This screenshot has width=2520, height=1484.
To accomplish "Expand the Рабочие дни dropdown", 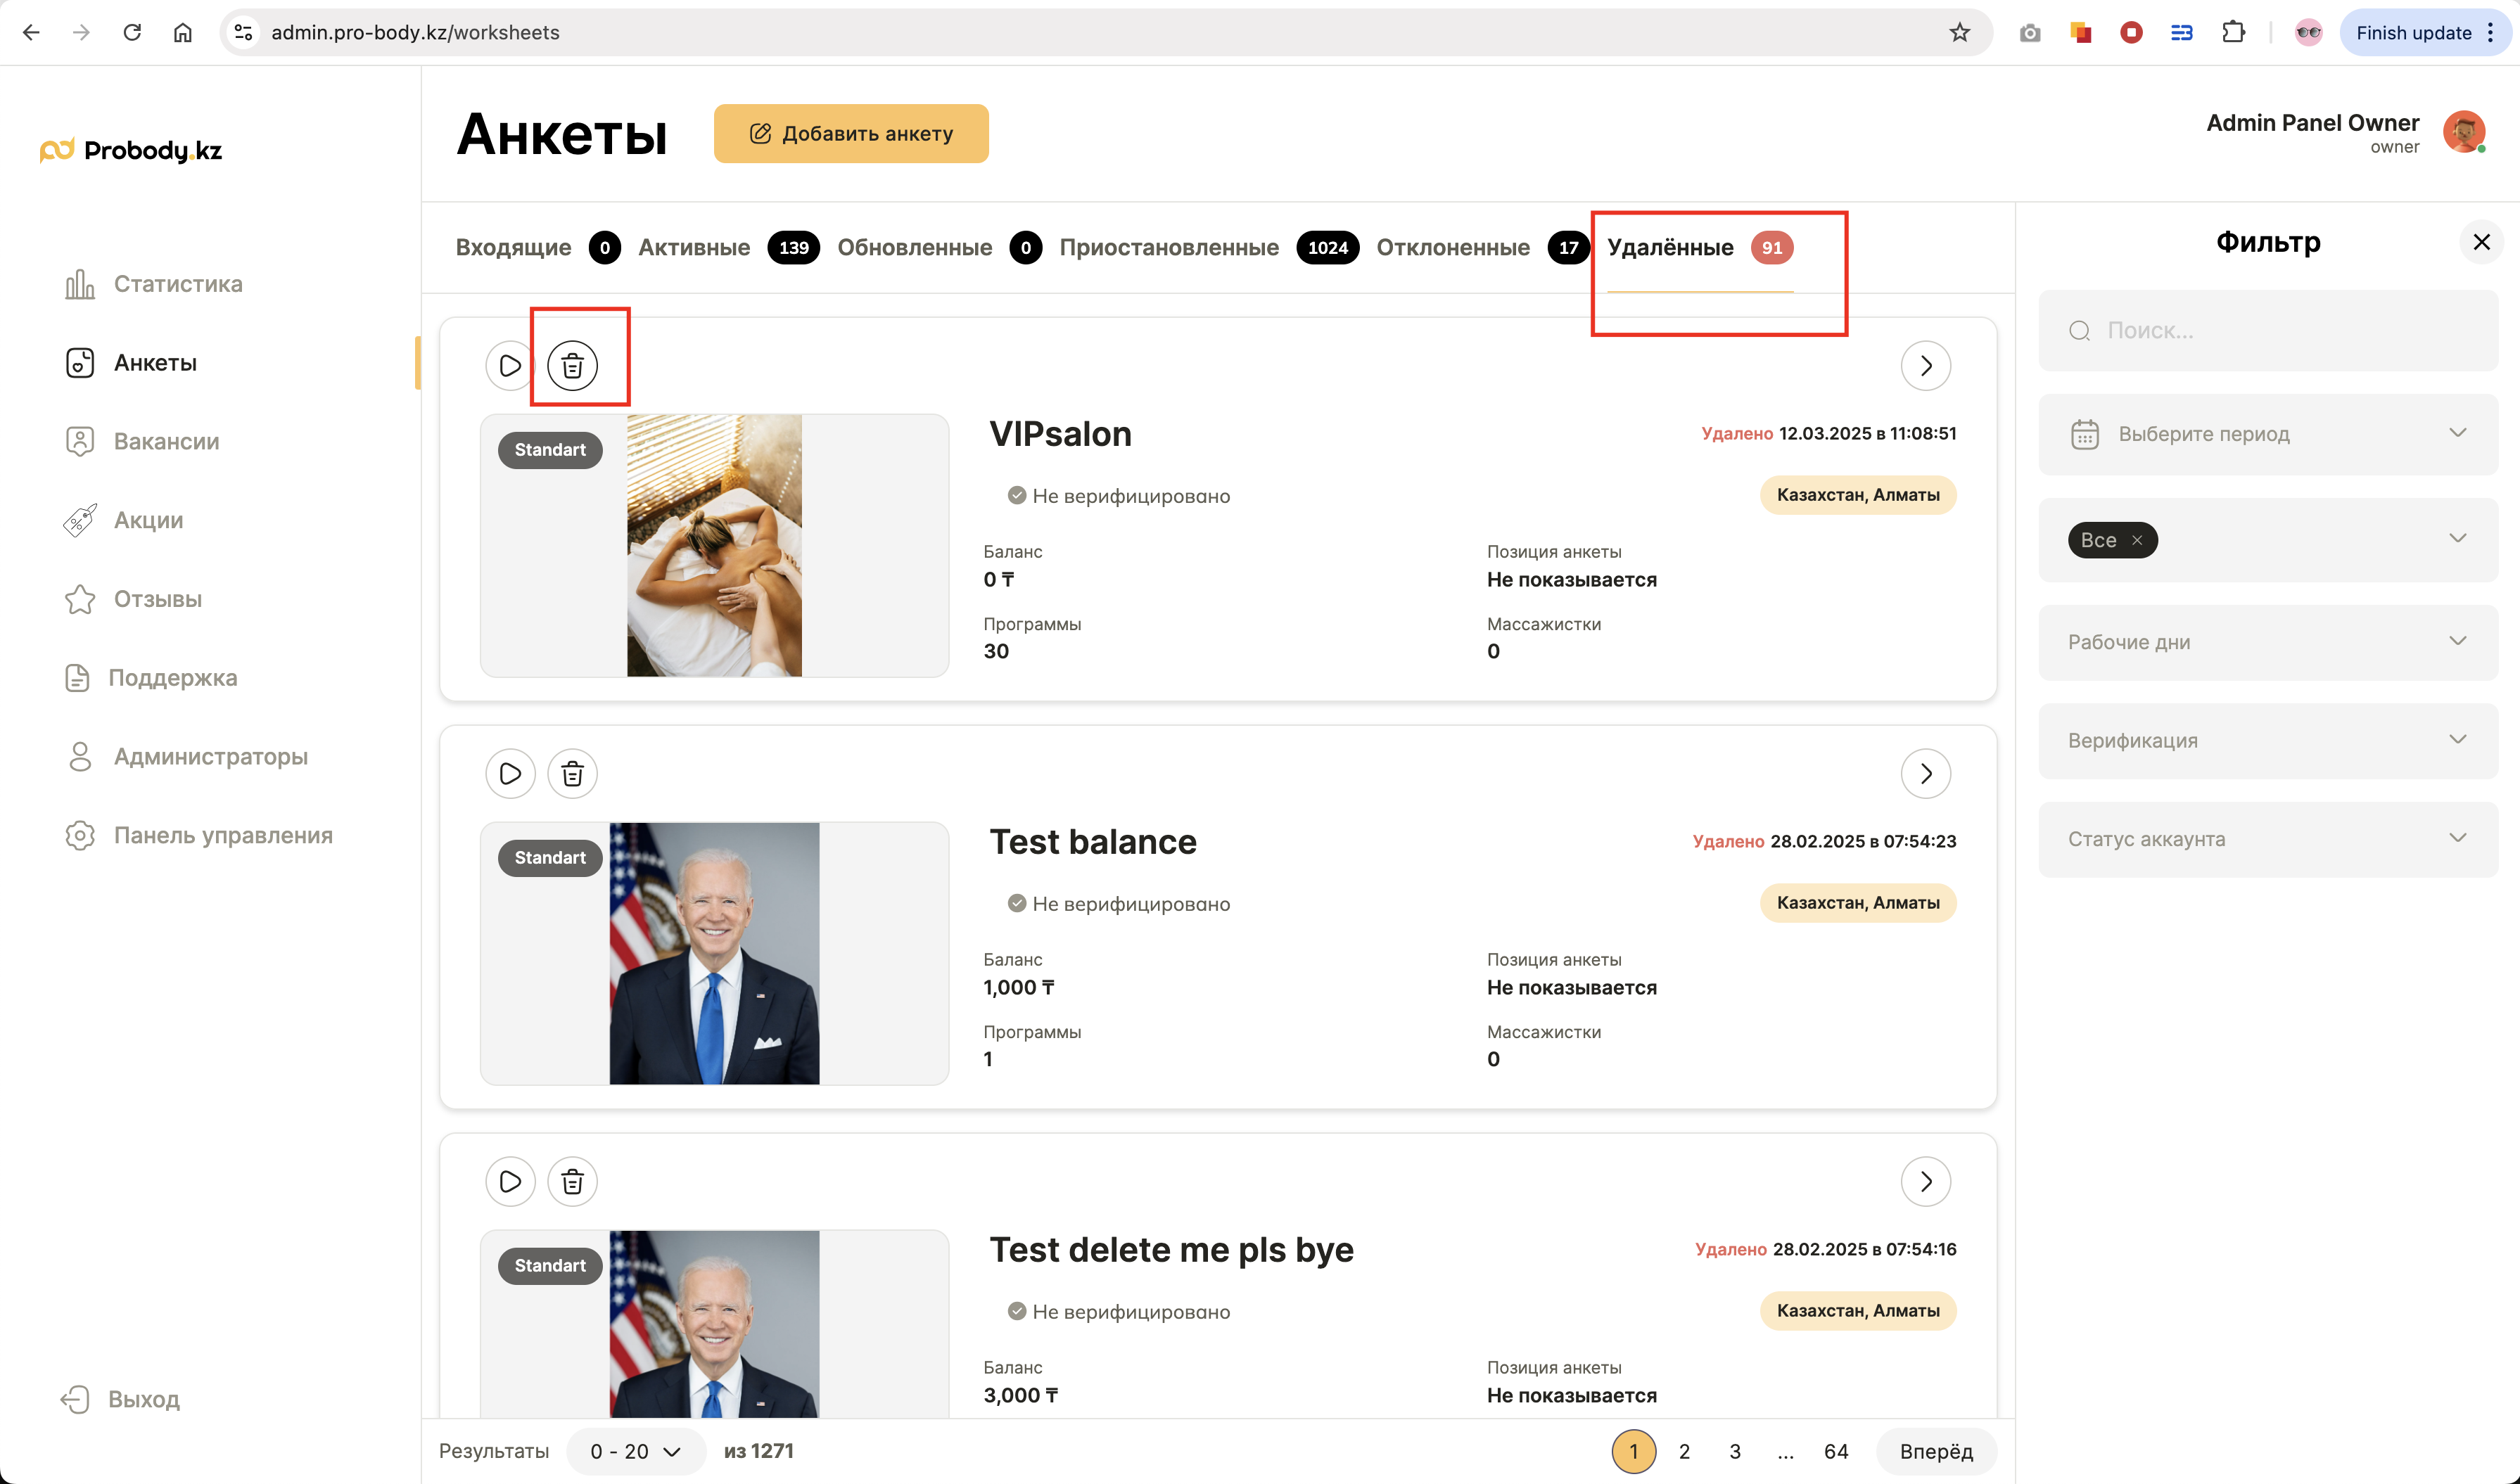I will pos(2267,642).
